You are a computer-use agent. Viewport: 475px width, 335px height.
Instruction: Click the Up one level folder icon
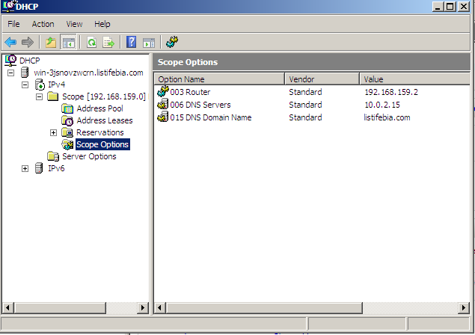click(x=51, y=42)
